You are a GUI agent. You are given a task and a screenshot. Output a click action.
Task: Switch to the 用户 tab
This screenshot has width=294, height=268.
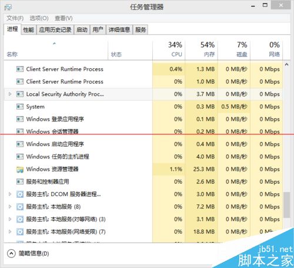(x=98, y=30)
